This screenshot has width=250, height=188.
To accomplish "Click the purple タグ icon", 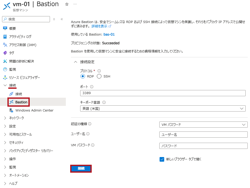I will (x=5, y=53).
